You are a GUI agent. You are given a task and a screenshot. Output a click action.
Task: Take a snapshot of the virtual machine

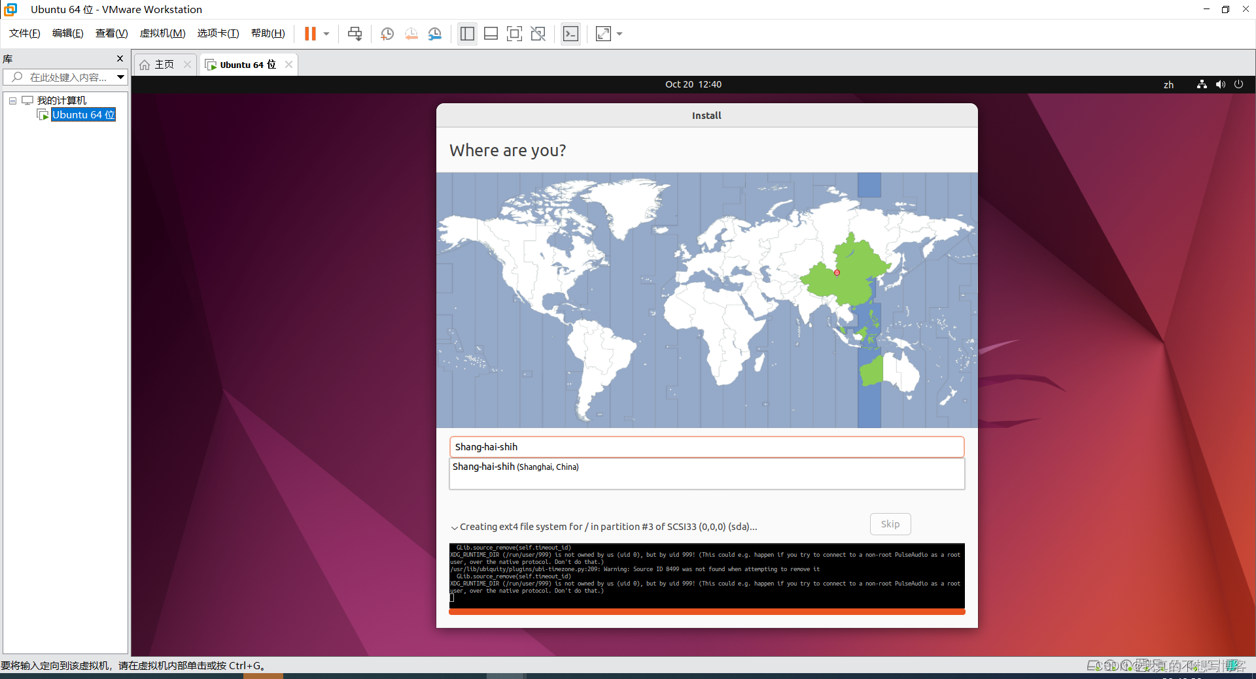[387, 33]
